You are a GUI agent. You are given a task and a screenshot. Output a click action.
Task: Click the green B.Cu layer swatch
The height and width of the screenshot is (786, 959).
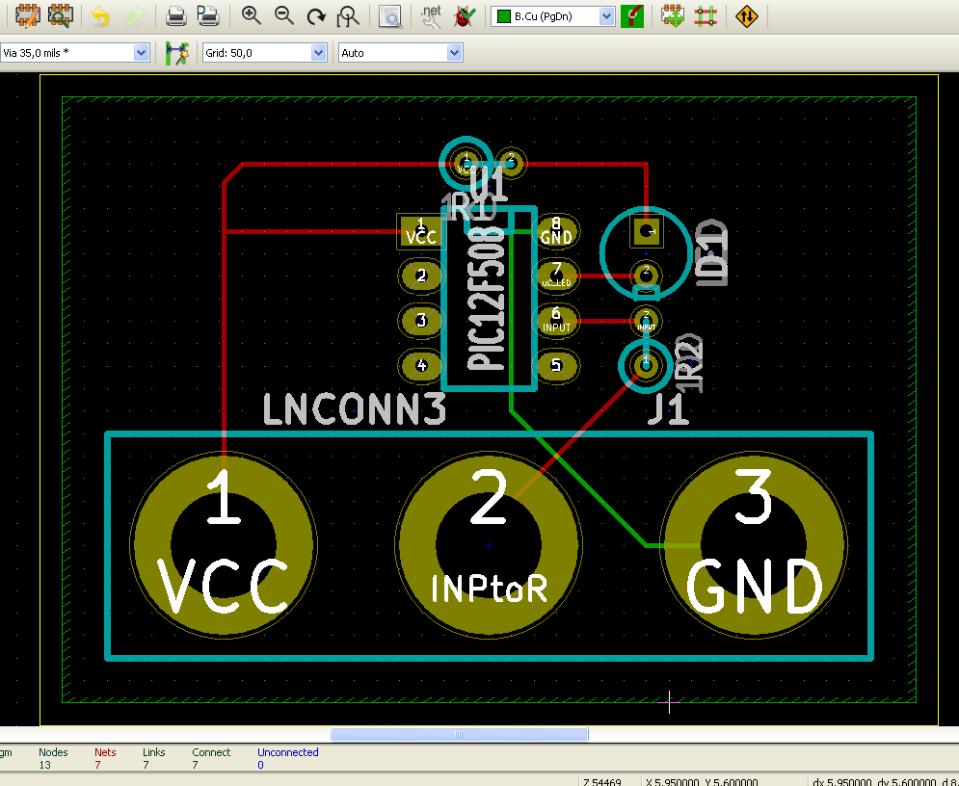click(503, 16)
